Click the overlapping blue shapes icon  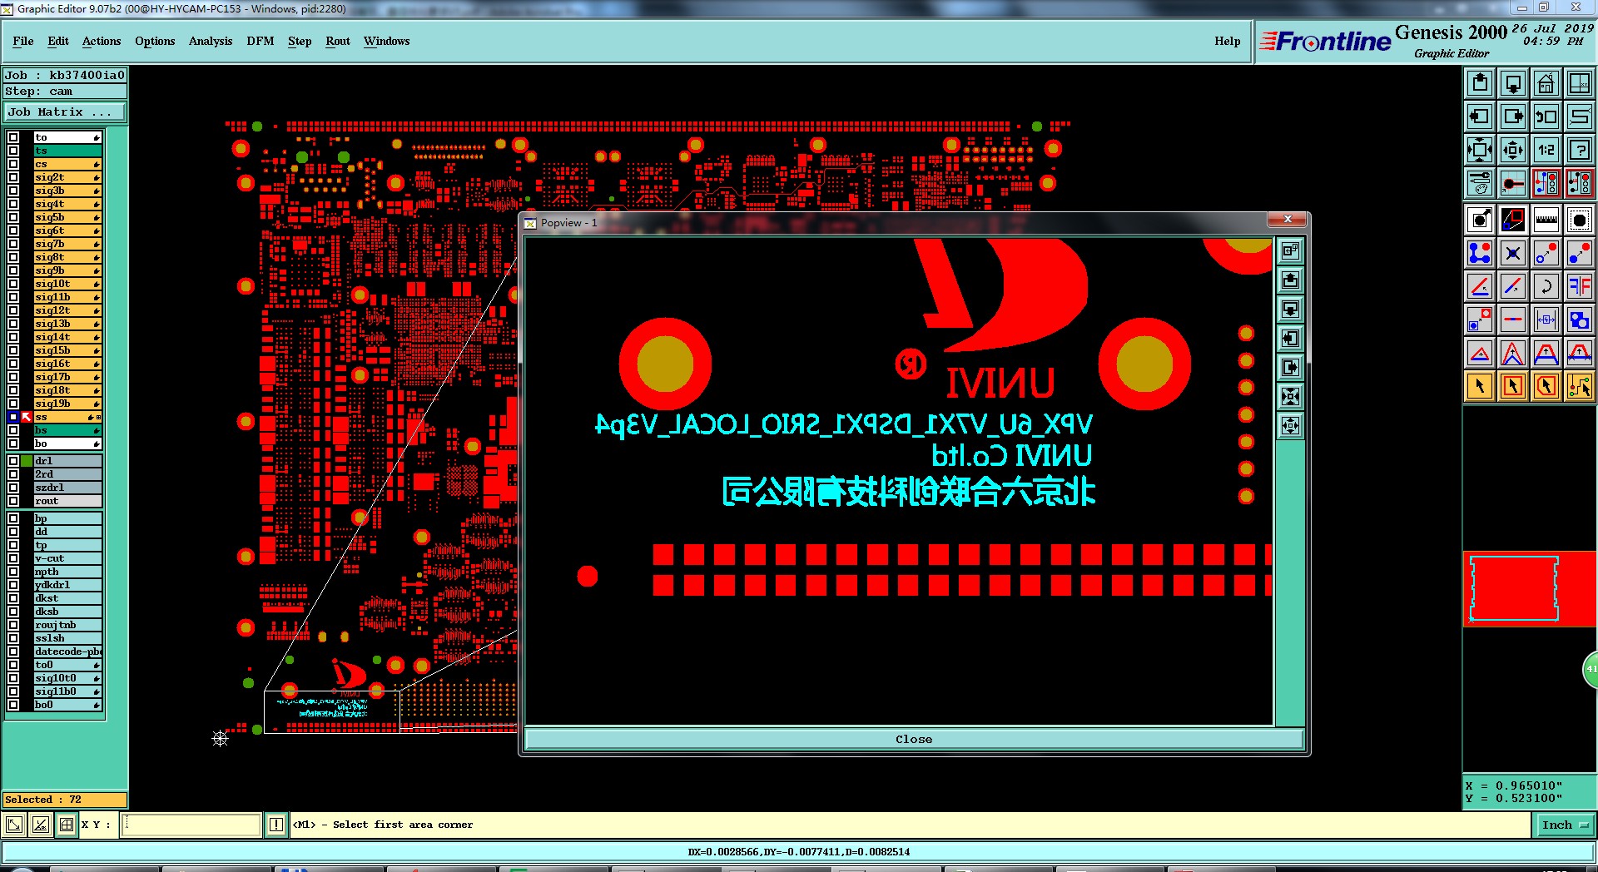[x=1580, y=320]
